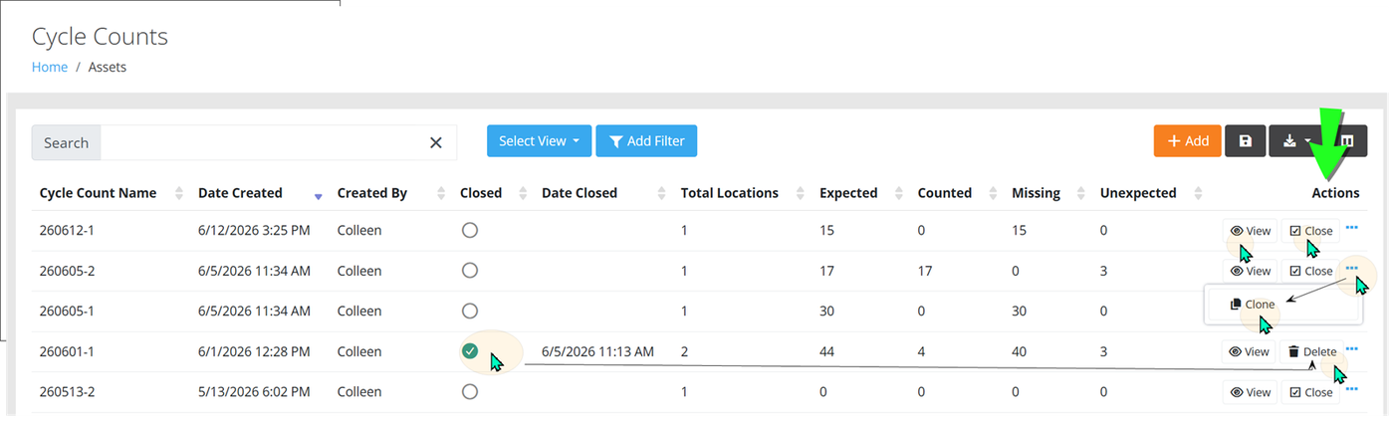
Task: Click the date created 6/1/2026 12:28 PM
Action: 254,351
